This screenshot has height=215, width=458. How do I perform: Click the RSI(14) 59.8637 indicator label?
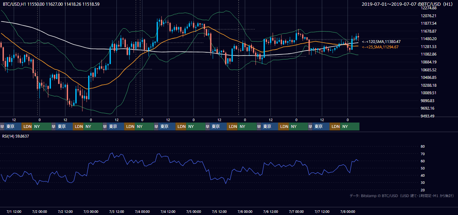click(x=16, y=136)
